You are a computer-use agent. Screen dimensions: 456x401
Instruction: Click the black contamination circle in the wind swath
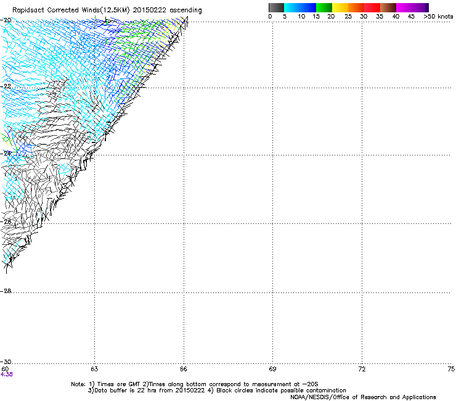tap(22, 242)
